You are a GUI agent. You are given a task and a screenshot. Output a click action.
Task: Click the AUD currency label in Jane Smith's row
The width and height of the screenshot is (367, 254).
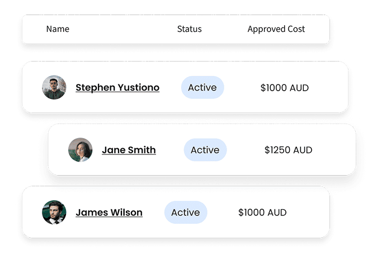[x=303, y=150]
